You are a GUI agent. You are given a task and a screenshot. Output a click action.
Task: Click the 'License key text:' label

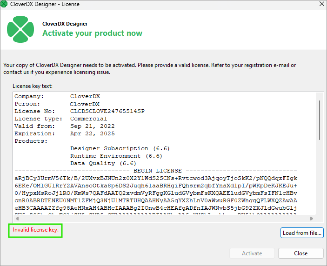coord(33,86)
